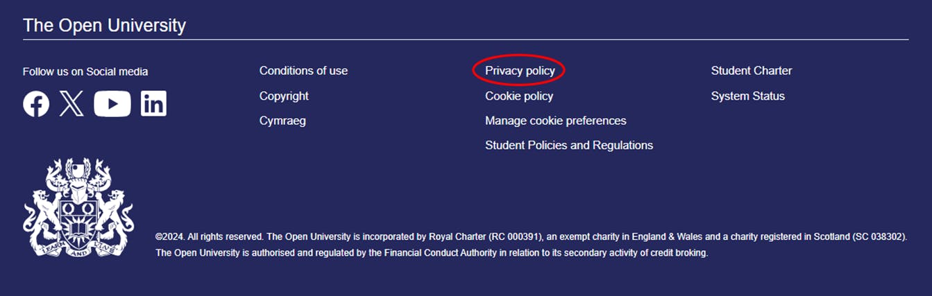Screen dimensions: 932x296
Task: Switch to the Cymraeg language link
Action: (282, 121)
